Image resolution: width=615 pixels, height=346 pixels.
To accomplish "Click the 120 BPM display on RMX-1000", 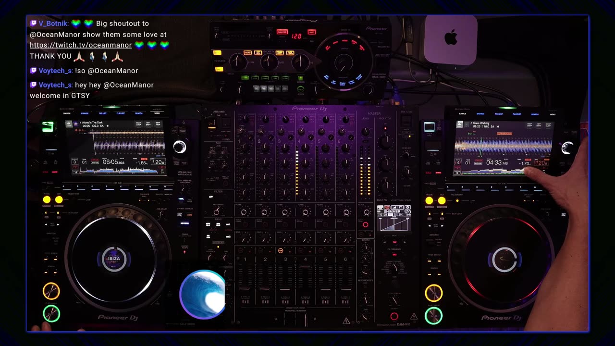I will [296, 36].
